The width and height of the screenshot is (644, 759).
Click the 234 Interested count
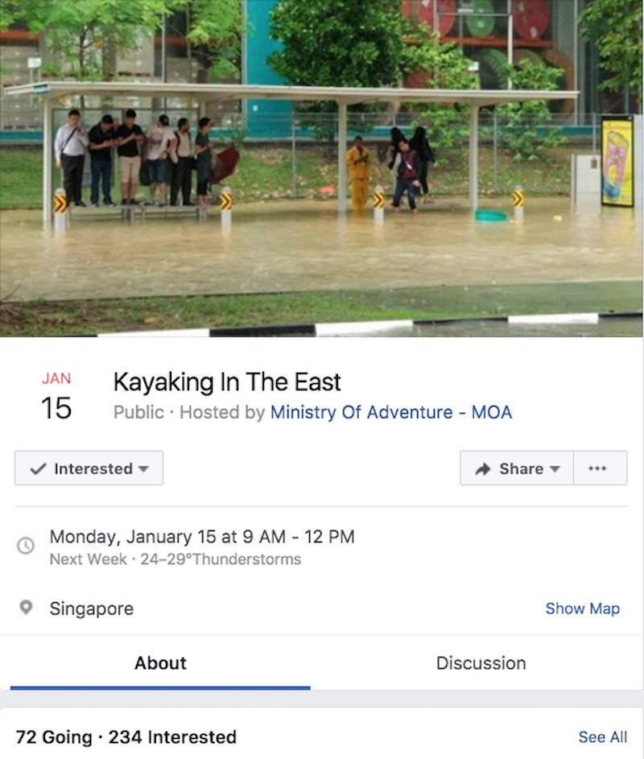pos(172,736)
